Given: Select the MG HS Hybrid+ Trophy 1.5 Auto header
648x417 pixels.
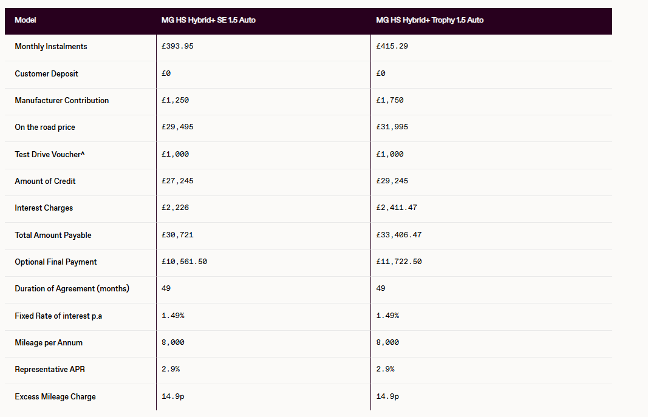Looking at the screenshot, I should pyautogui.click(x=430, y=20).
